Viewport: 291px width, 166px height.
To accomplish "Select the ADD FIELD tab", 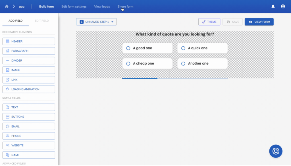I will (16, 21).
